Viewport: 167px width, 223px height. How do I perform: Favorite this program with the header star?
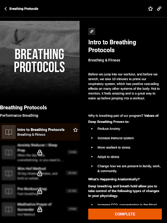coord(150,9)
